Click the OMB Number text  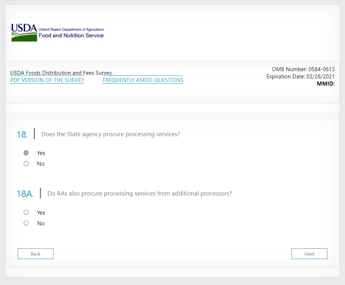(x=303, y=69)
